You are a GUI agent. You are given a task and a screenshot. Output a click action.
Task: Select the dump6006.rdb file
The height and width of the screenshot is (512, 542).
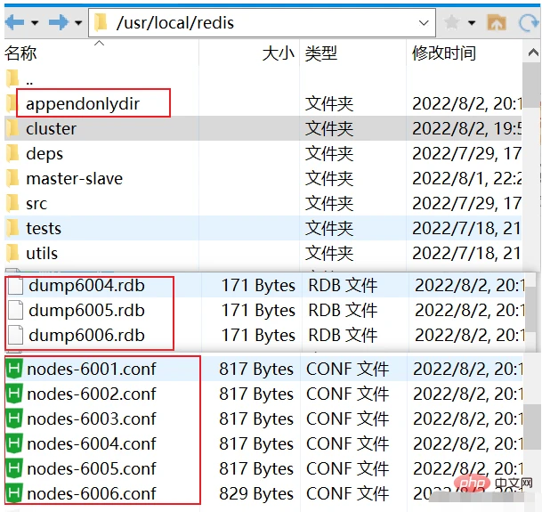point(86,335)
